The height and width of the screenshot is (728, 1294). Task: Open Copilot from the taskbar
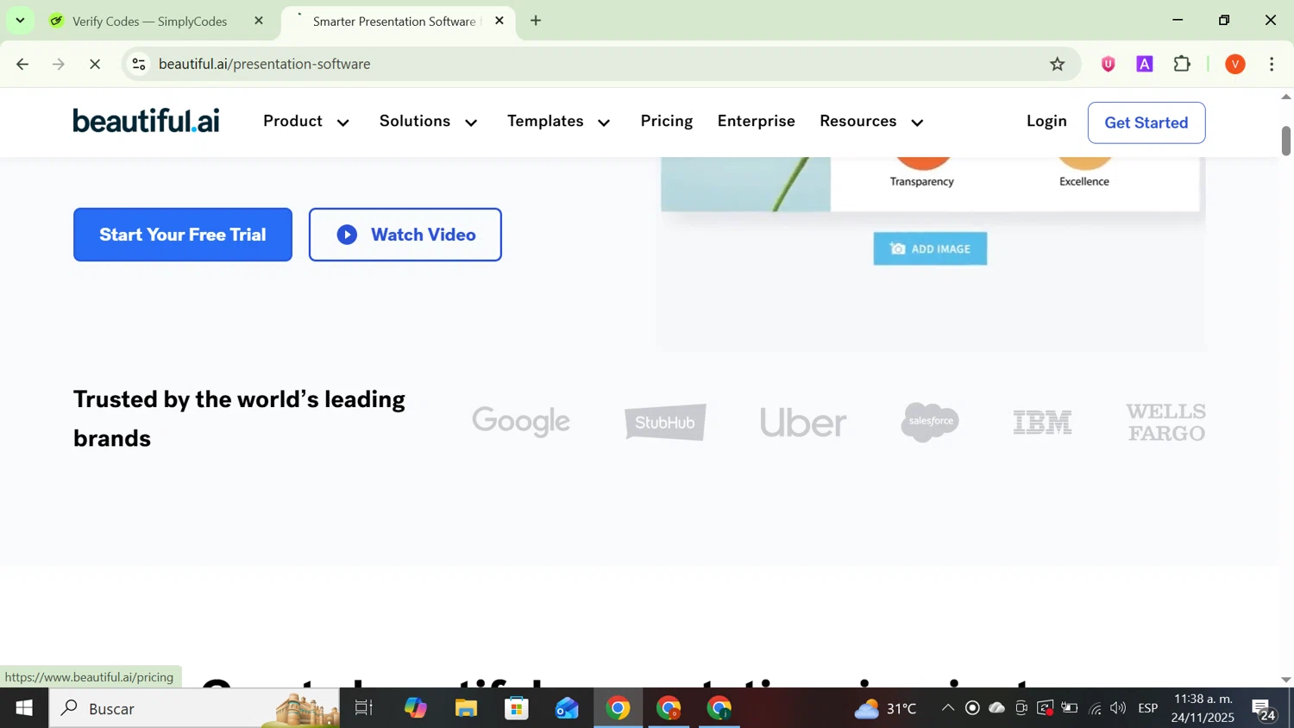click(415, 708)
